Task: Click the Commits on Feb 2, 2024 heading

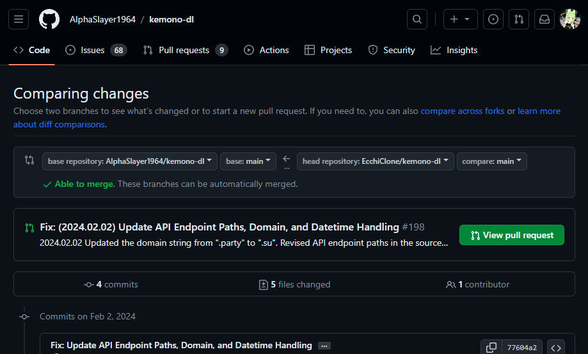Action: (88, 316)
